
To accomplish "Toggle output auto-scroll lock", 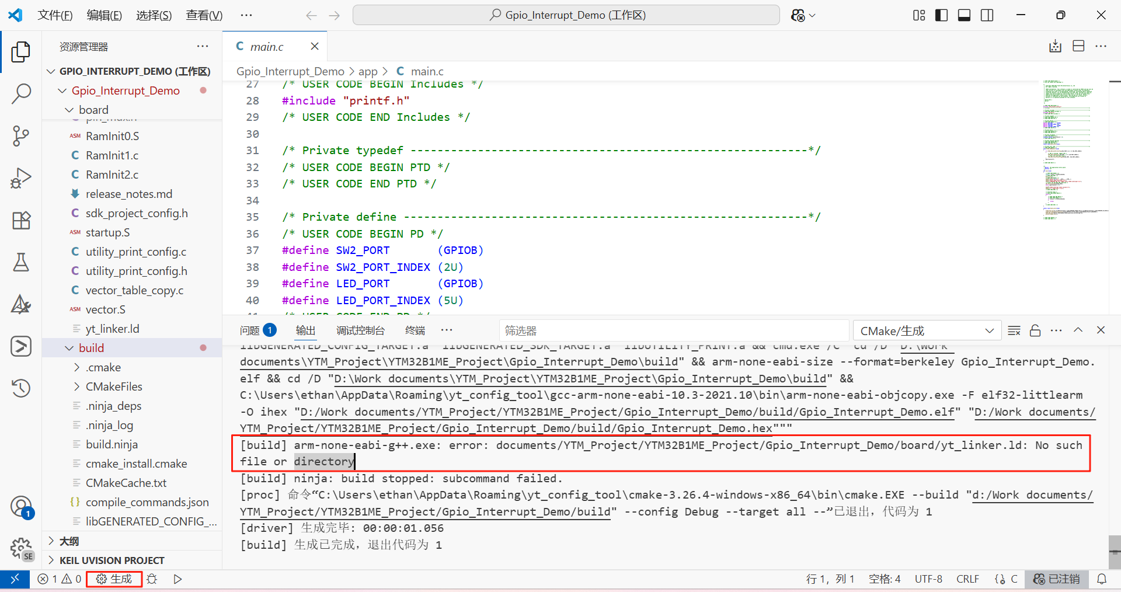I will [x=1035, y=330].
